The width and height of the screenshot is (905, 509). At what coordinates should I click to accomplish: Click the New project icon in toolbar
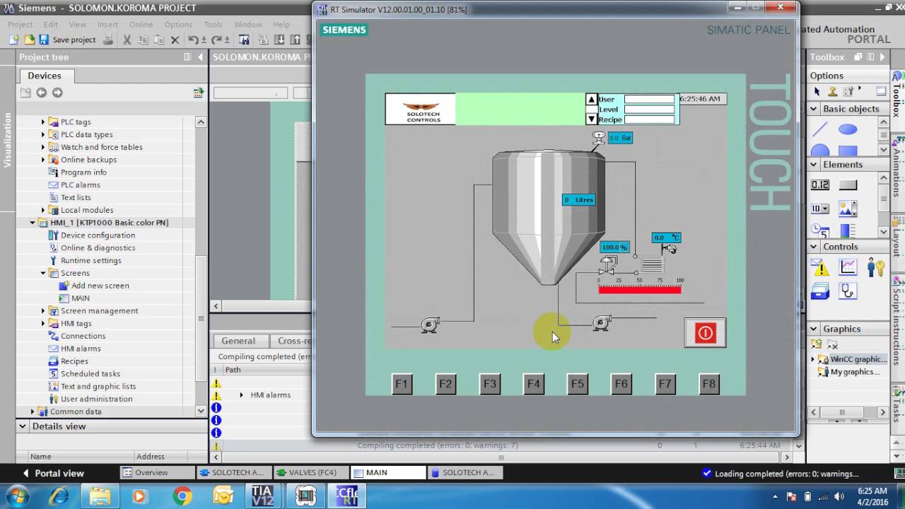[x=13, y=40]
